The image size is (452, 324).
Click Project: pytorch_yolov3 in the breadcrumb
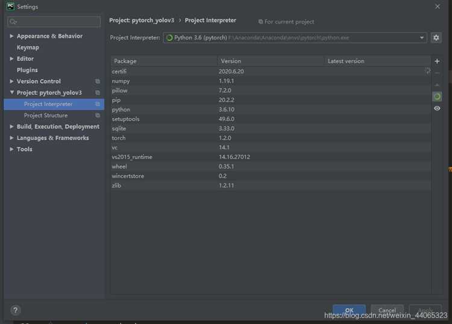click(x=142, y=20)
